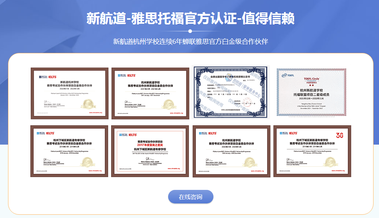Open the 自费出国留学中介服务机构资格认定书 certificate
Image resolution: width=379 pixels, height=218 pixels.
(231, 92)
